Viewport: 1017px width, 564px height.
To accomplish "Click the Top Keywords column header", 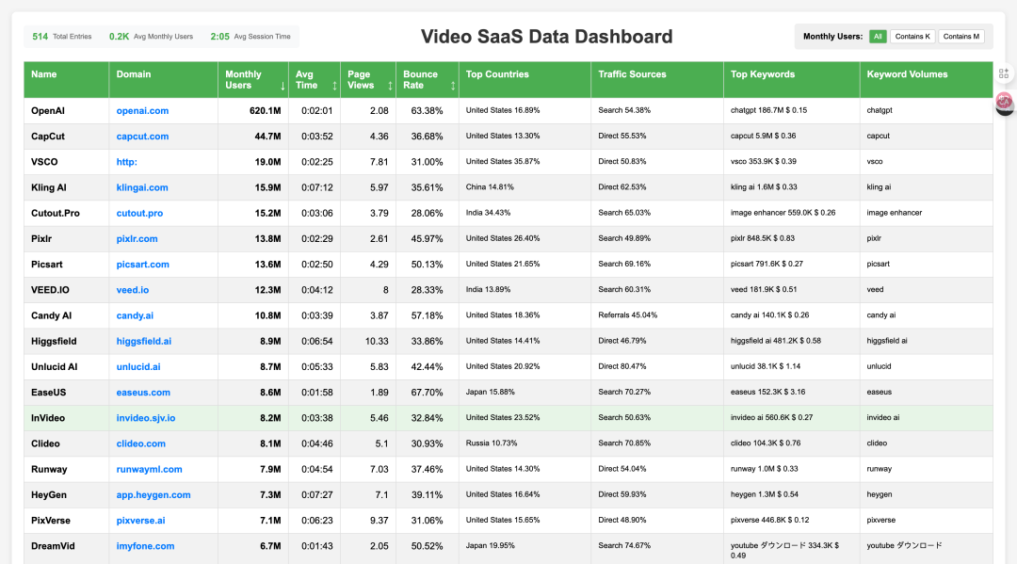I will tap(792, 80).
